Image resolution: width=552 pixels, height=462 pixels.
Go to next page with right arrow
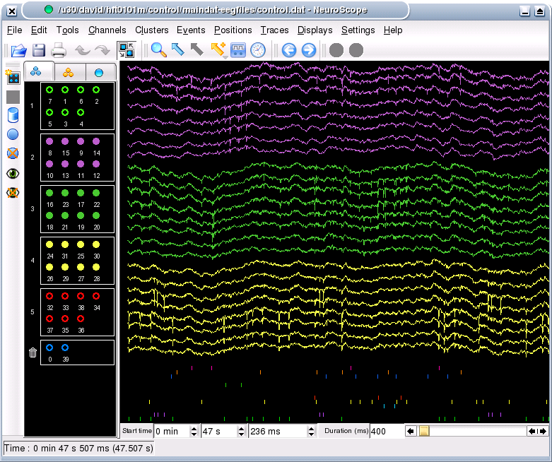click(309, 50)
